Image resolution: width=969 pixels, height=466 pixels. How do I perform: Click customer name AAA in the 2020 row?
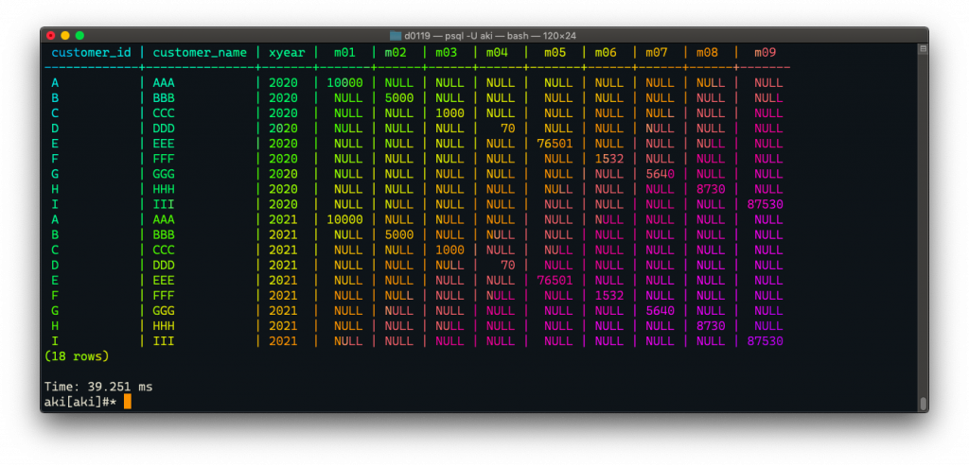click(164, 82)
